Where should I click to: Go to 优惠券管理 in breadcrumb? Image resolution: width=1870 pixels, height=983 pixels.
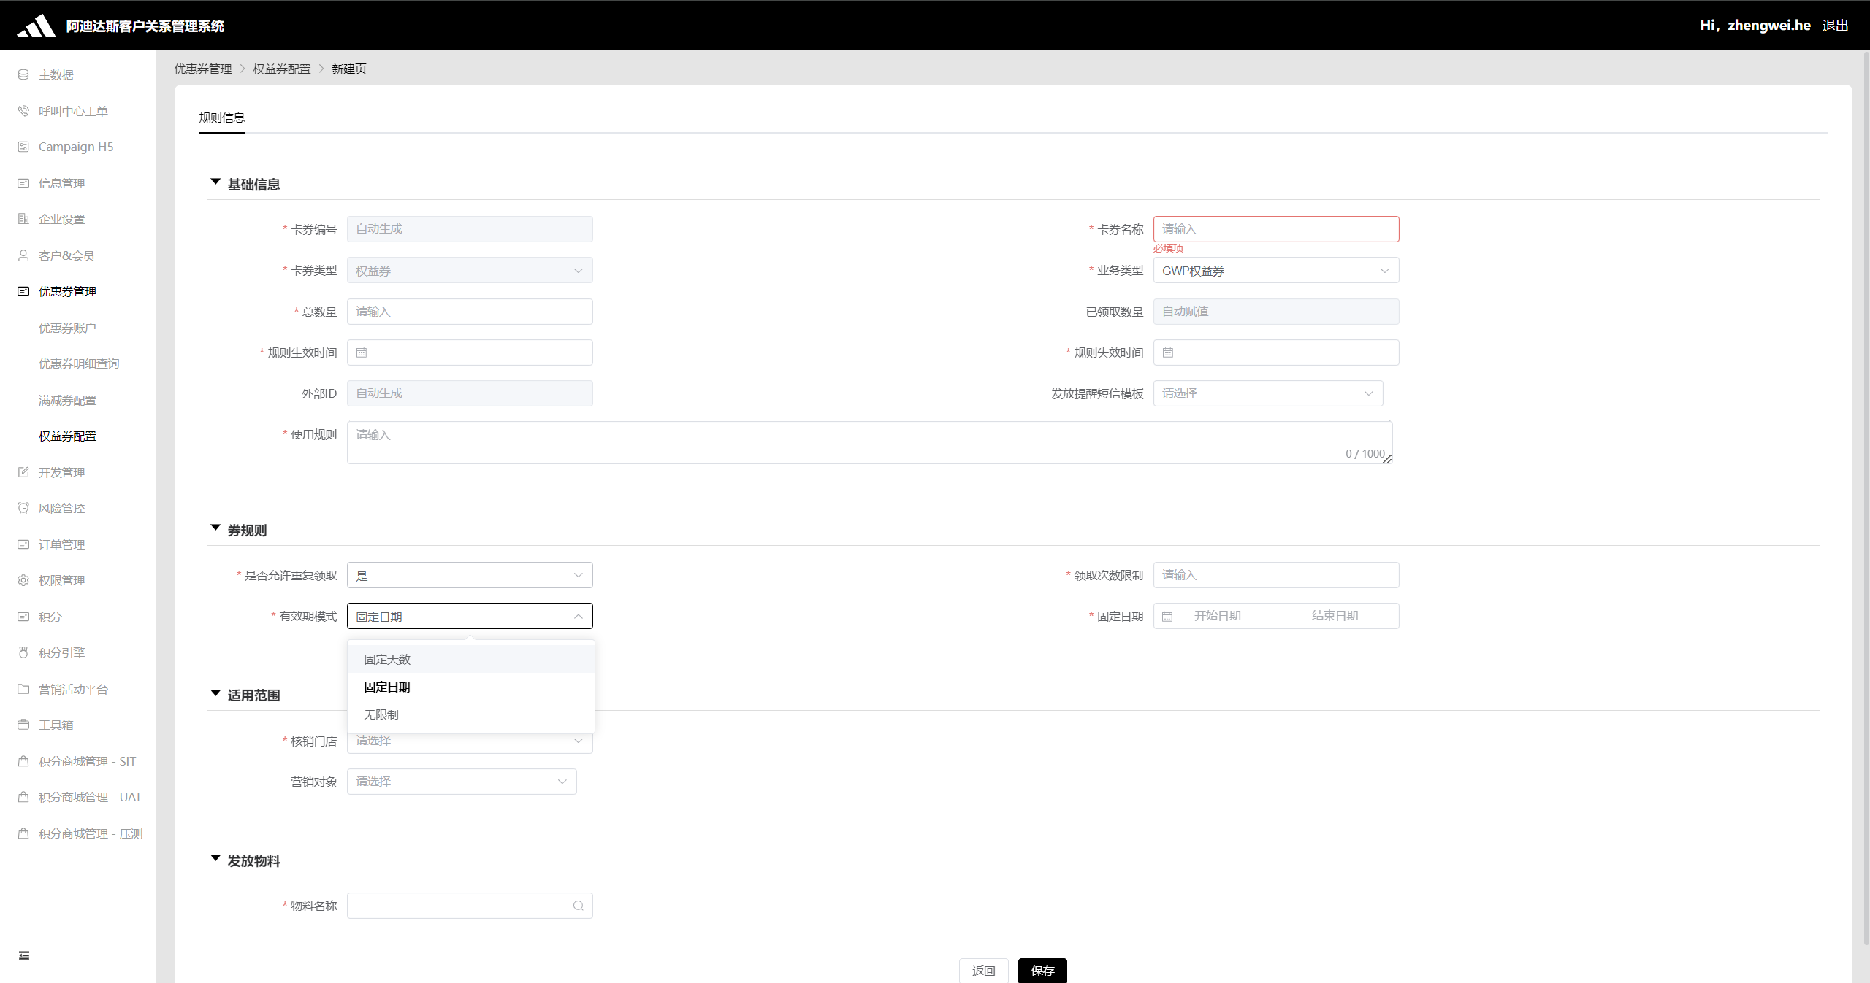point(202,69)
